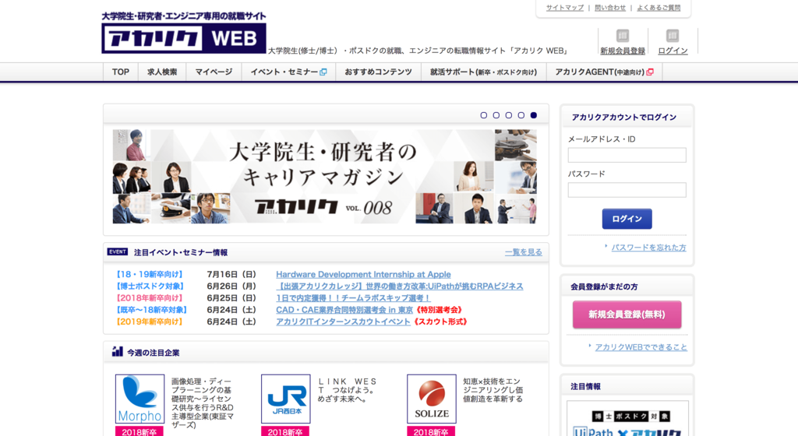This screenshot has width=798, height=436.
Task: Open the 出張アカリクカレッジ UiPath event link
Action: [x=400, y=286]
